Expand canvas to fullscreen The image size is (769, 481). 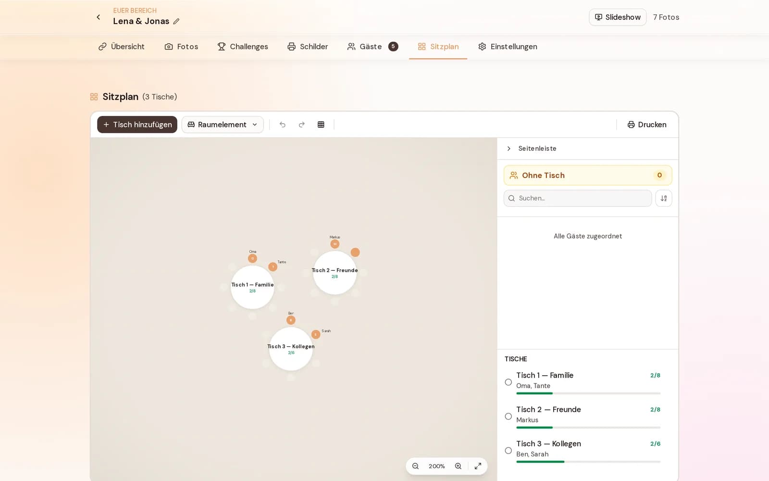pyautogui.click(x=478, y=466)
